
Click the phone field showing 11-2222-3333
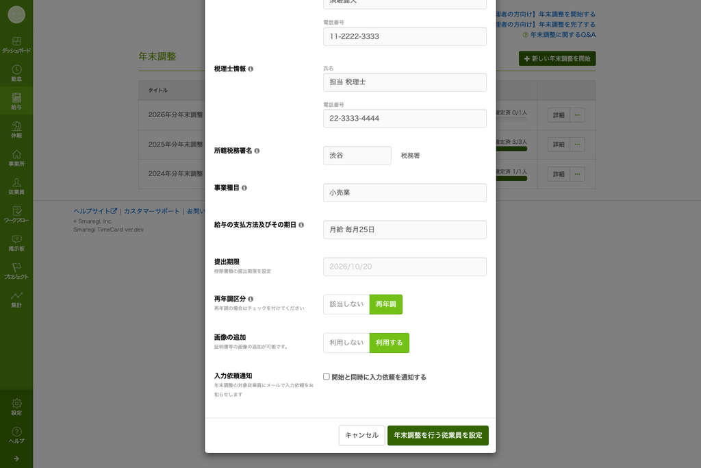pyautogui.click(x=405, y=37)
